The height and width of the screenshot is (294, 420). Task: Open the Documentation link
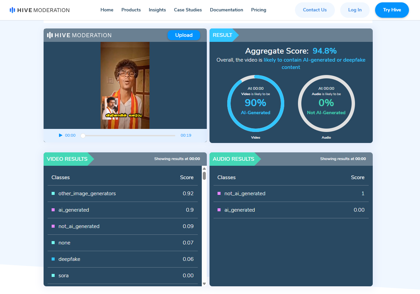[x=226, y=10]
